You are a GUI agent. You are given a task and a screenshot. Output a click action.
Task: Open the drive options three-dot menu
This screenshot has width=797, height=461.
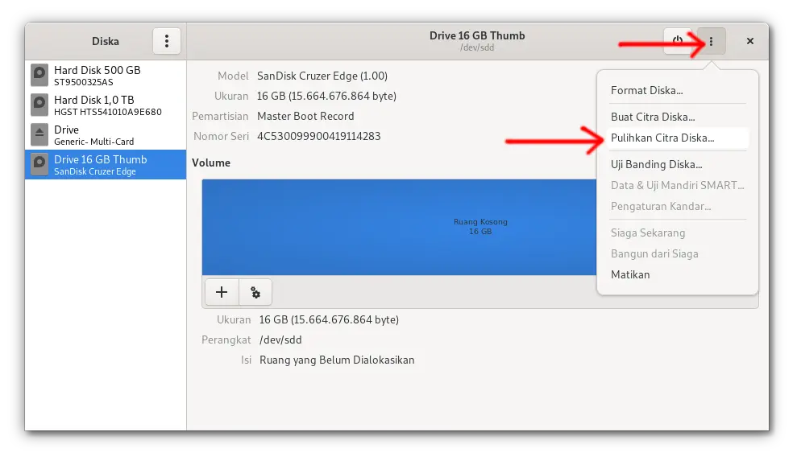click(x=711, y=41)
